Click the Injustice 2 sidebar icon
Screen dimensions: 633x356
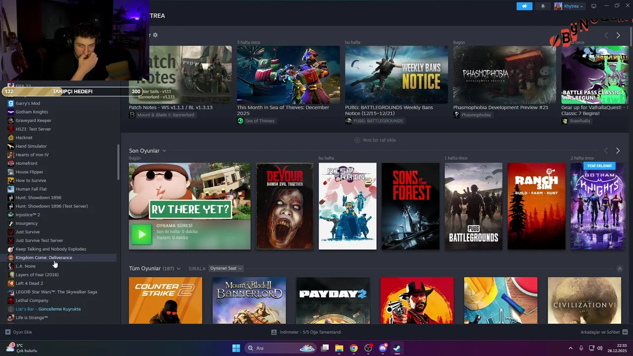[11, 215]
